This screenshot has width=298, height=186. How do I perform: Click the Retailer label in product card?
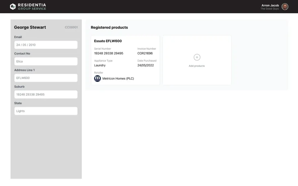tap(98, 73)
